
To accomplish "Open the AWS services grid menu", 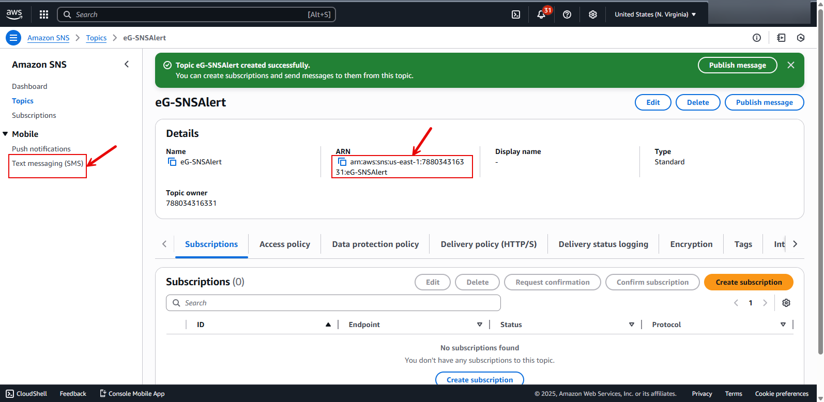I will click(44, 14).
